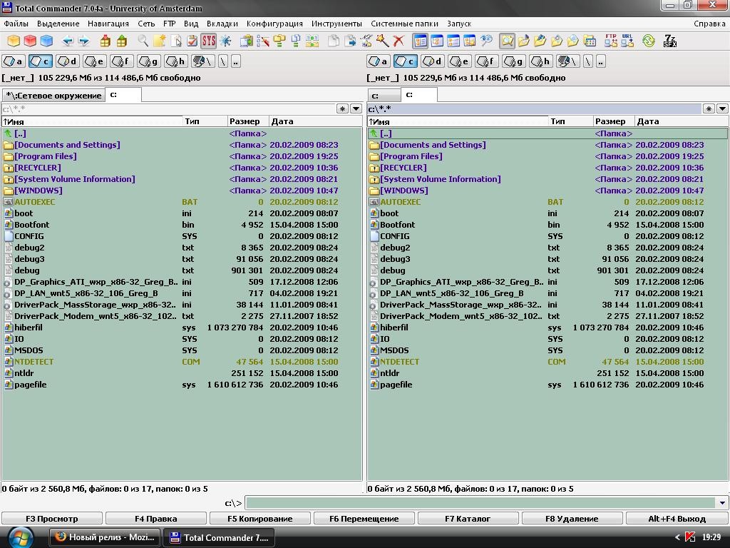Screen dimensions: 730x548
Task: Click Kaspersky tray icon
Action: click(x=690, y=537)
